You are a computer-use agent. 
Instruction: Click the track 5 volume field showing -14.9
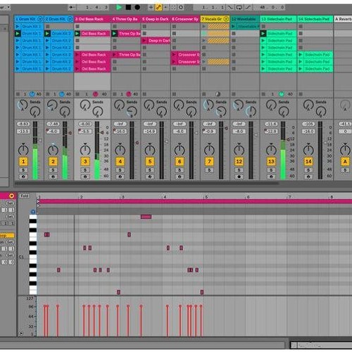pyautogui.click(x=150, y=132)
